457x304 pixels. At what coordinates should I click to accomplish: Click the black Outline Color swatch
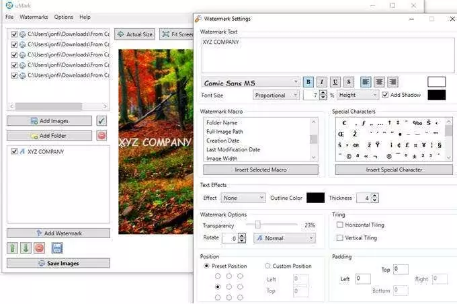tap(315, 198)
